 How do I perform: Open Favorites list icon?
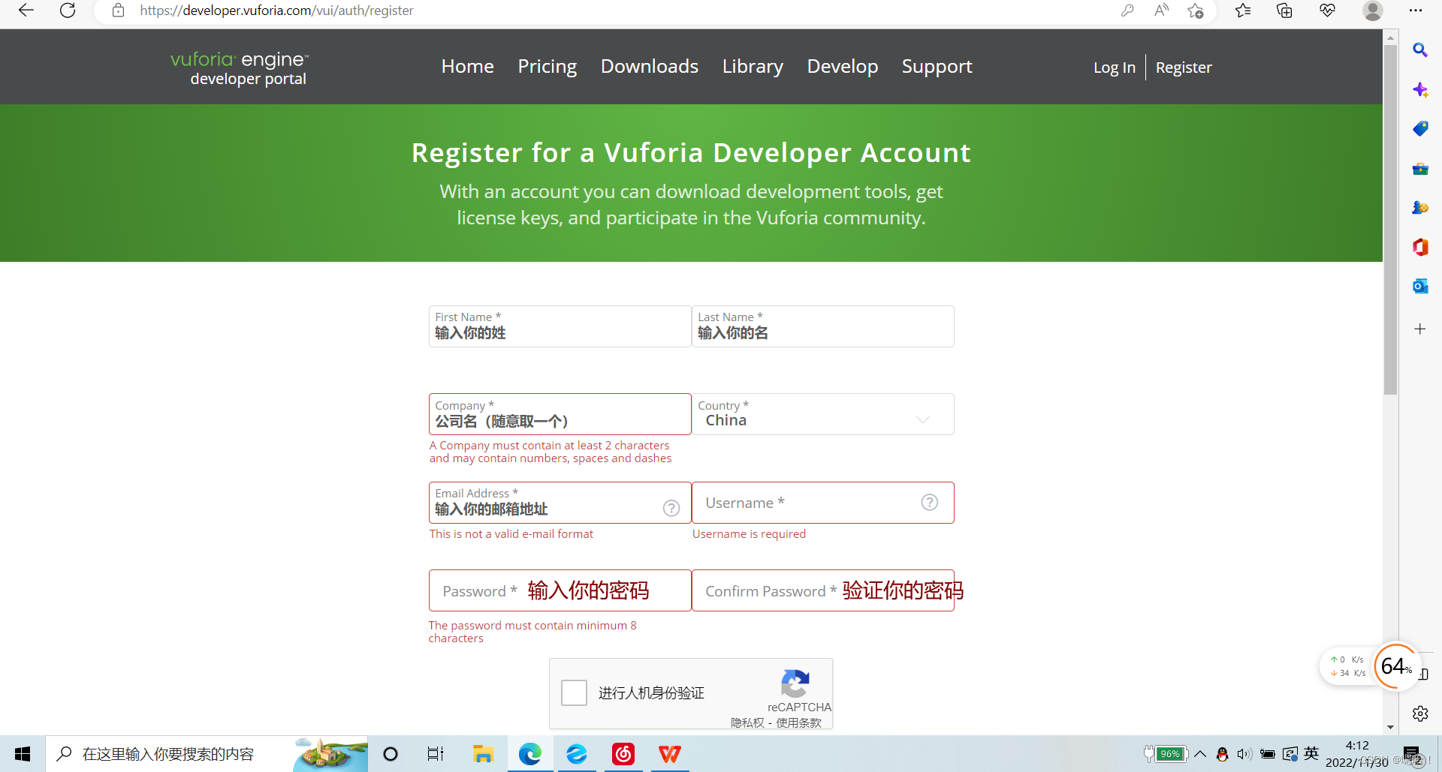pos(1243,11)
